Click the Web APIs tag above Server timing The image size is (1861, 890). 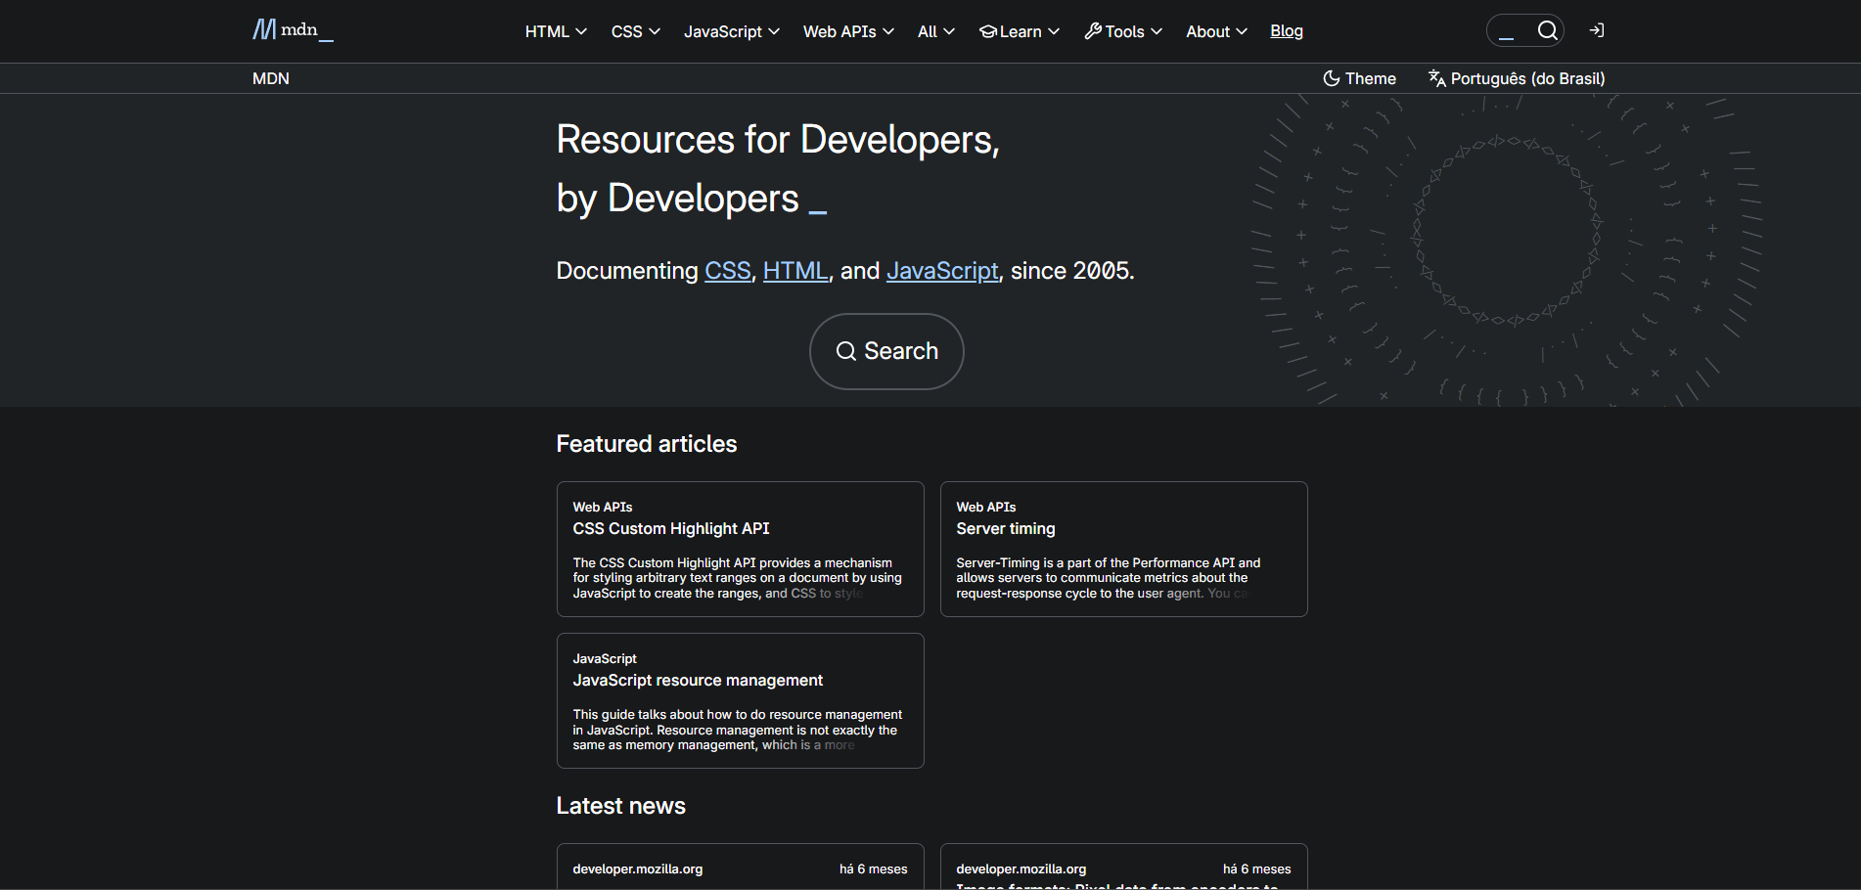click(x=986, y=507)
